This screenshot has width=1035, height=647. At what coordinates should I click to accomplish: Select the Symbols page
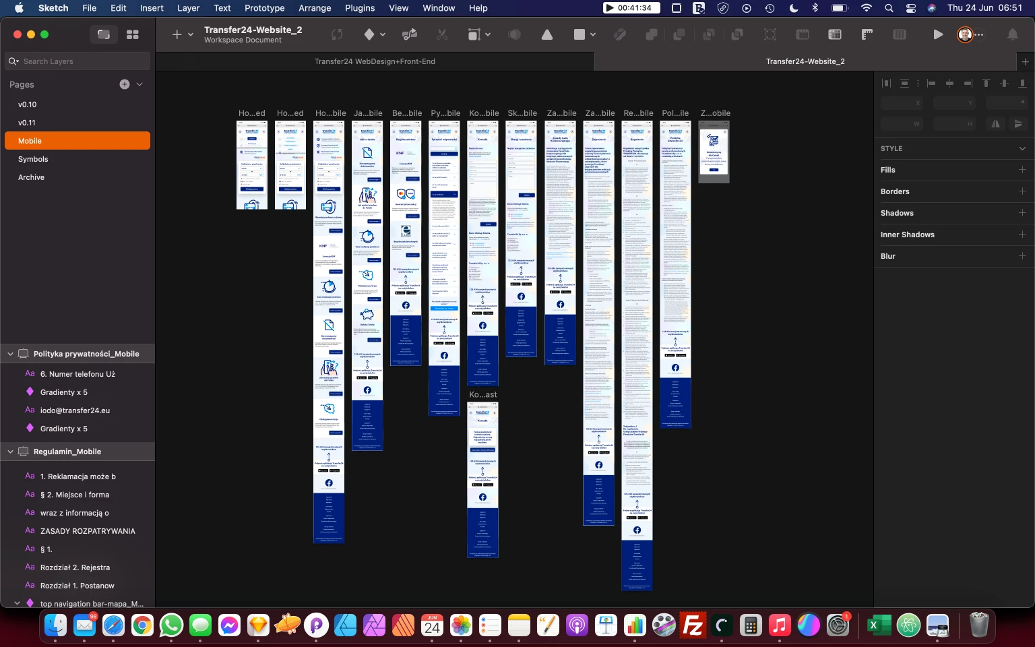33,159
